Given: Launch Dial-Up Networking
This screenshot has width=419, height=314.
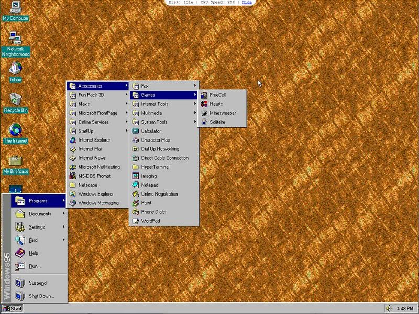Looking at the screenshot, I should pyautogui.click(x=164, y=149).
